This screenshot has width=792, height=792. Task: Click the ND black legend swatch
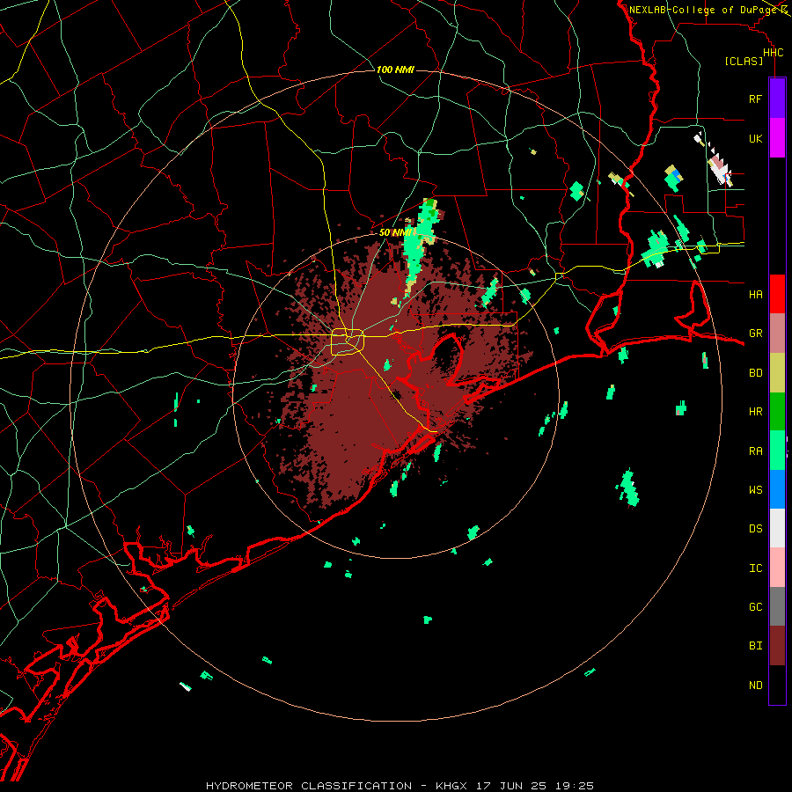(x=777, y=685)
